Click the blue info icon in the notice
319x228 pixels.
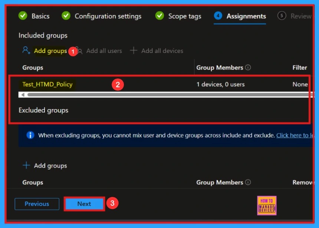30,135
